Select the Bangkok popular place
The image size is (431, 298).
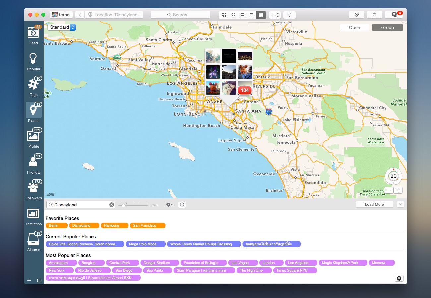tap(92, 263)
